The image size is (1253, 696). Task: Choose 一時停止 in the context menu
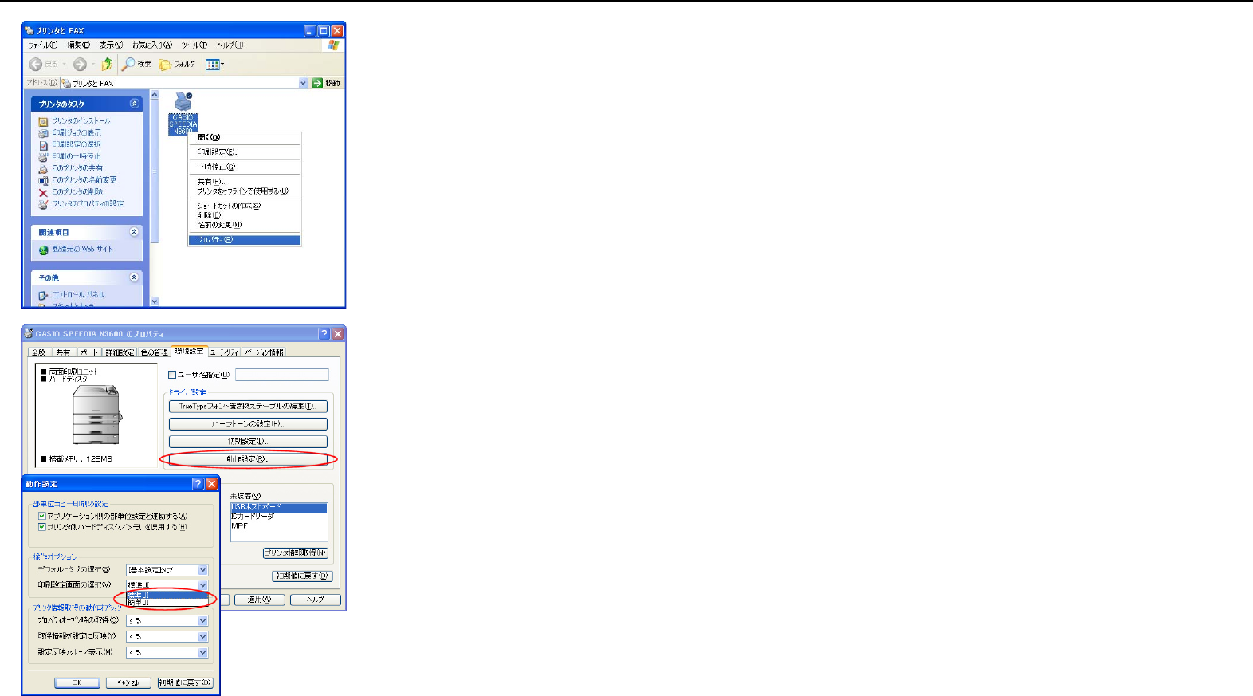pos(245,167)
